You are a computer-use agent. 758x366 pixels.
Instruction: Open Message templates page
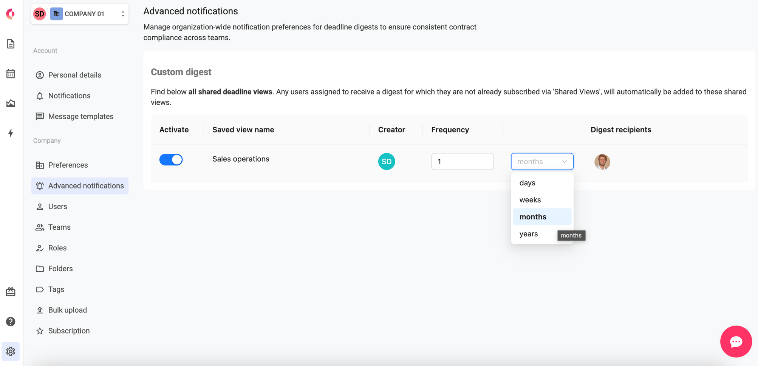(x=80, y=116)
